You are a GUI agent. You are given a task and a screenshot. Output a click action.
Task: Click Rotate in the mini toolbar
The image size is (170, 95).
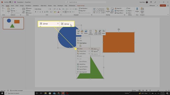[x=103, y=32]
